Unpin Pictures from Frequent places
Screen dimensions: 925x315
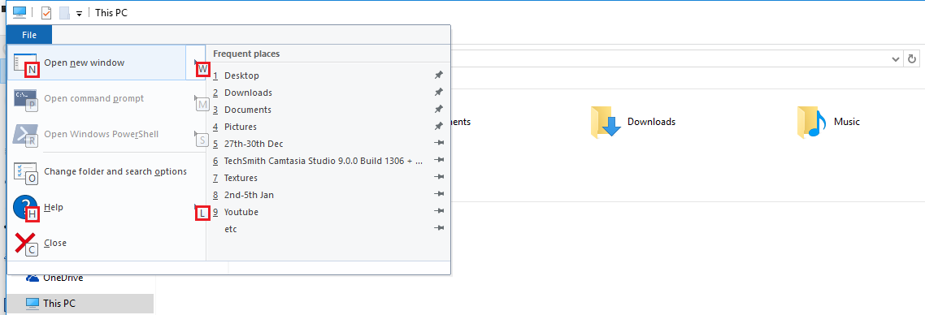438,127
